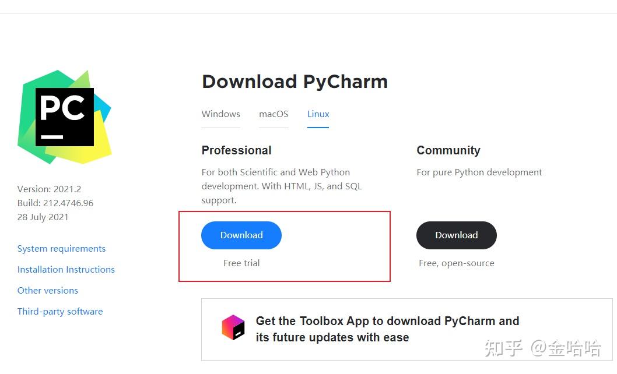617x374 pixels.
Task: Click the Professional Download button
Action: (241, 235)
